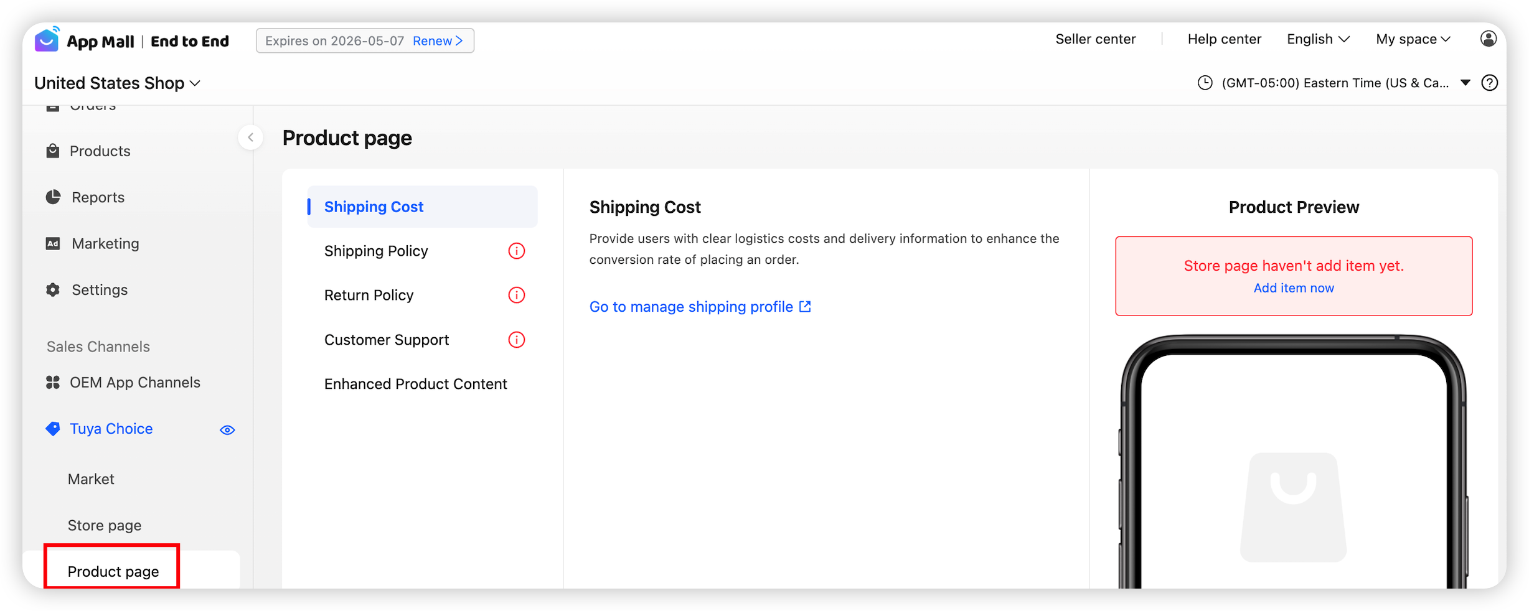Select the Shipping Cost tab
This screenshot has height=611, width=1529.
click(422, 207)
